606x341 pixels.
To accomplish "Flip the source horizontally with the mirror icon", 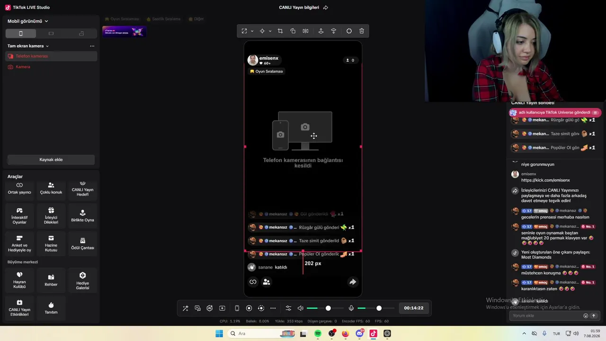I will coord(305,31).
